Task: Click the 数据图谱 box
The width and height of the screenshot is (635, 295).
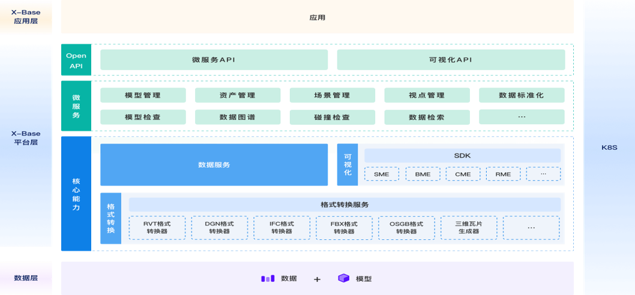Action: (x=237, y=117)
